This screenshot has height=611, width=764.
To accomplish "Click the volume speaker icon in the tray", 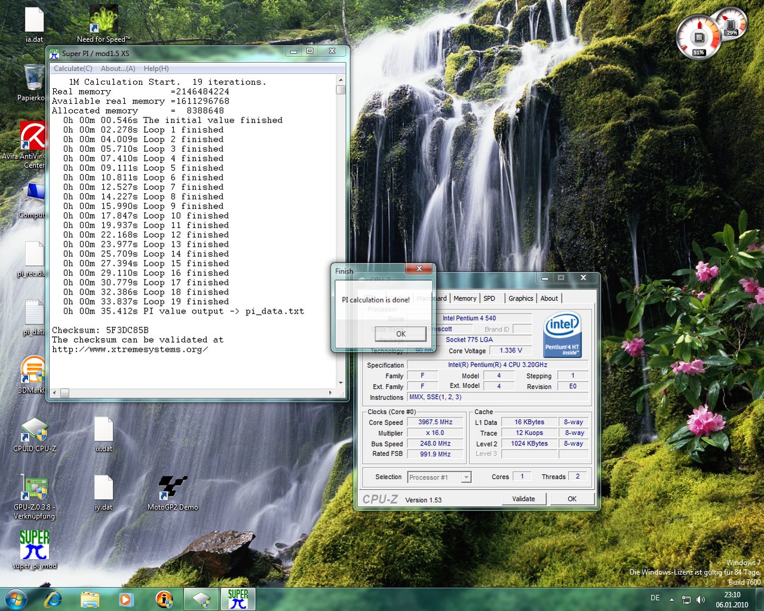I will 701,600.
